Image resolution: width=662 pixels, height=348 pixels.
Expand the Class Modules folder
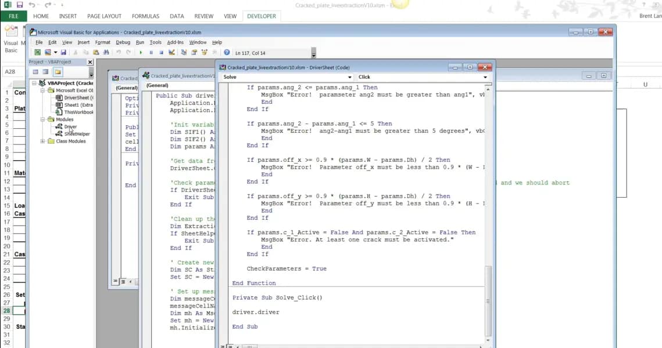pos(41,140)
